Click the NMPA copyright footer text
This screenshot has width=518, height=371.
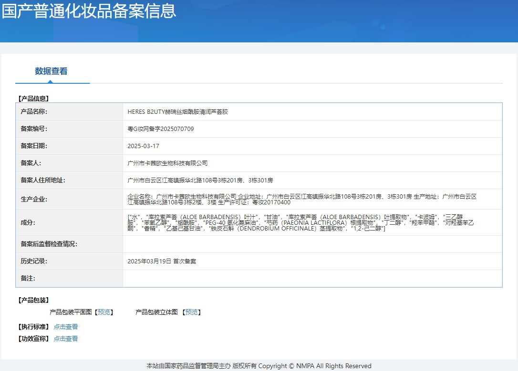259,366
